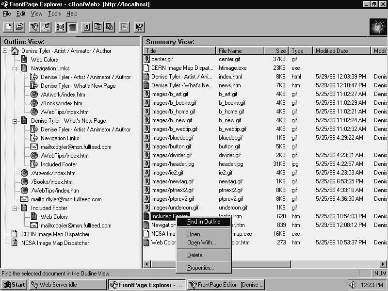Collapse the Navigation Links tree branch
This screenshot has height=291, width=388.
(x=15, y=68)
